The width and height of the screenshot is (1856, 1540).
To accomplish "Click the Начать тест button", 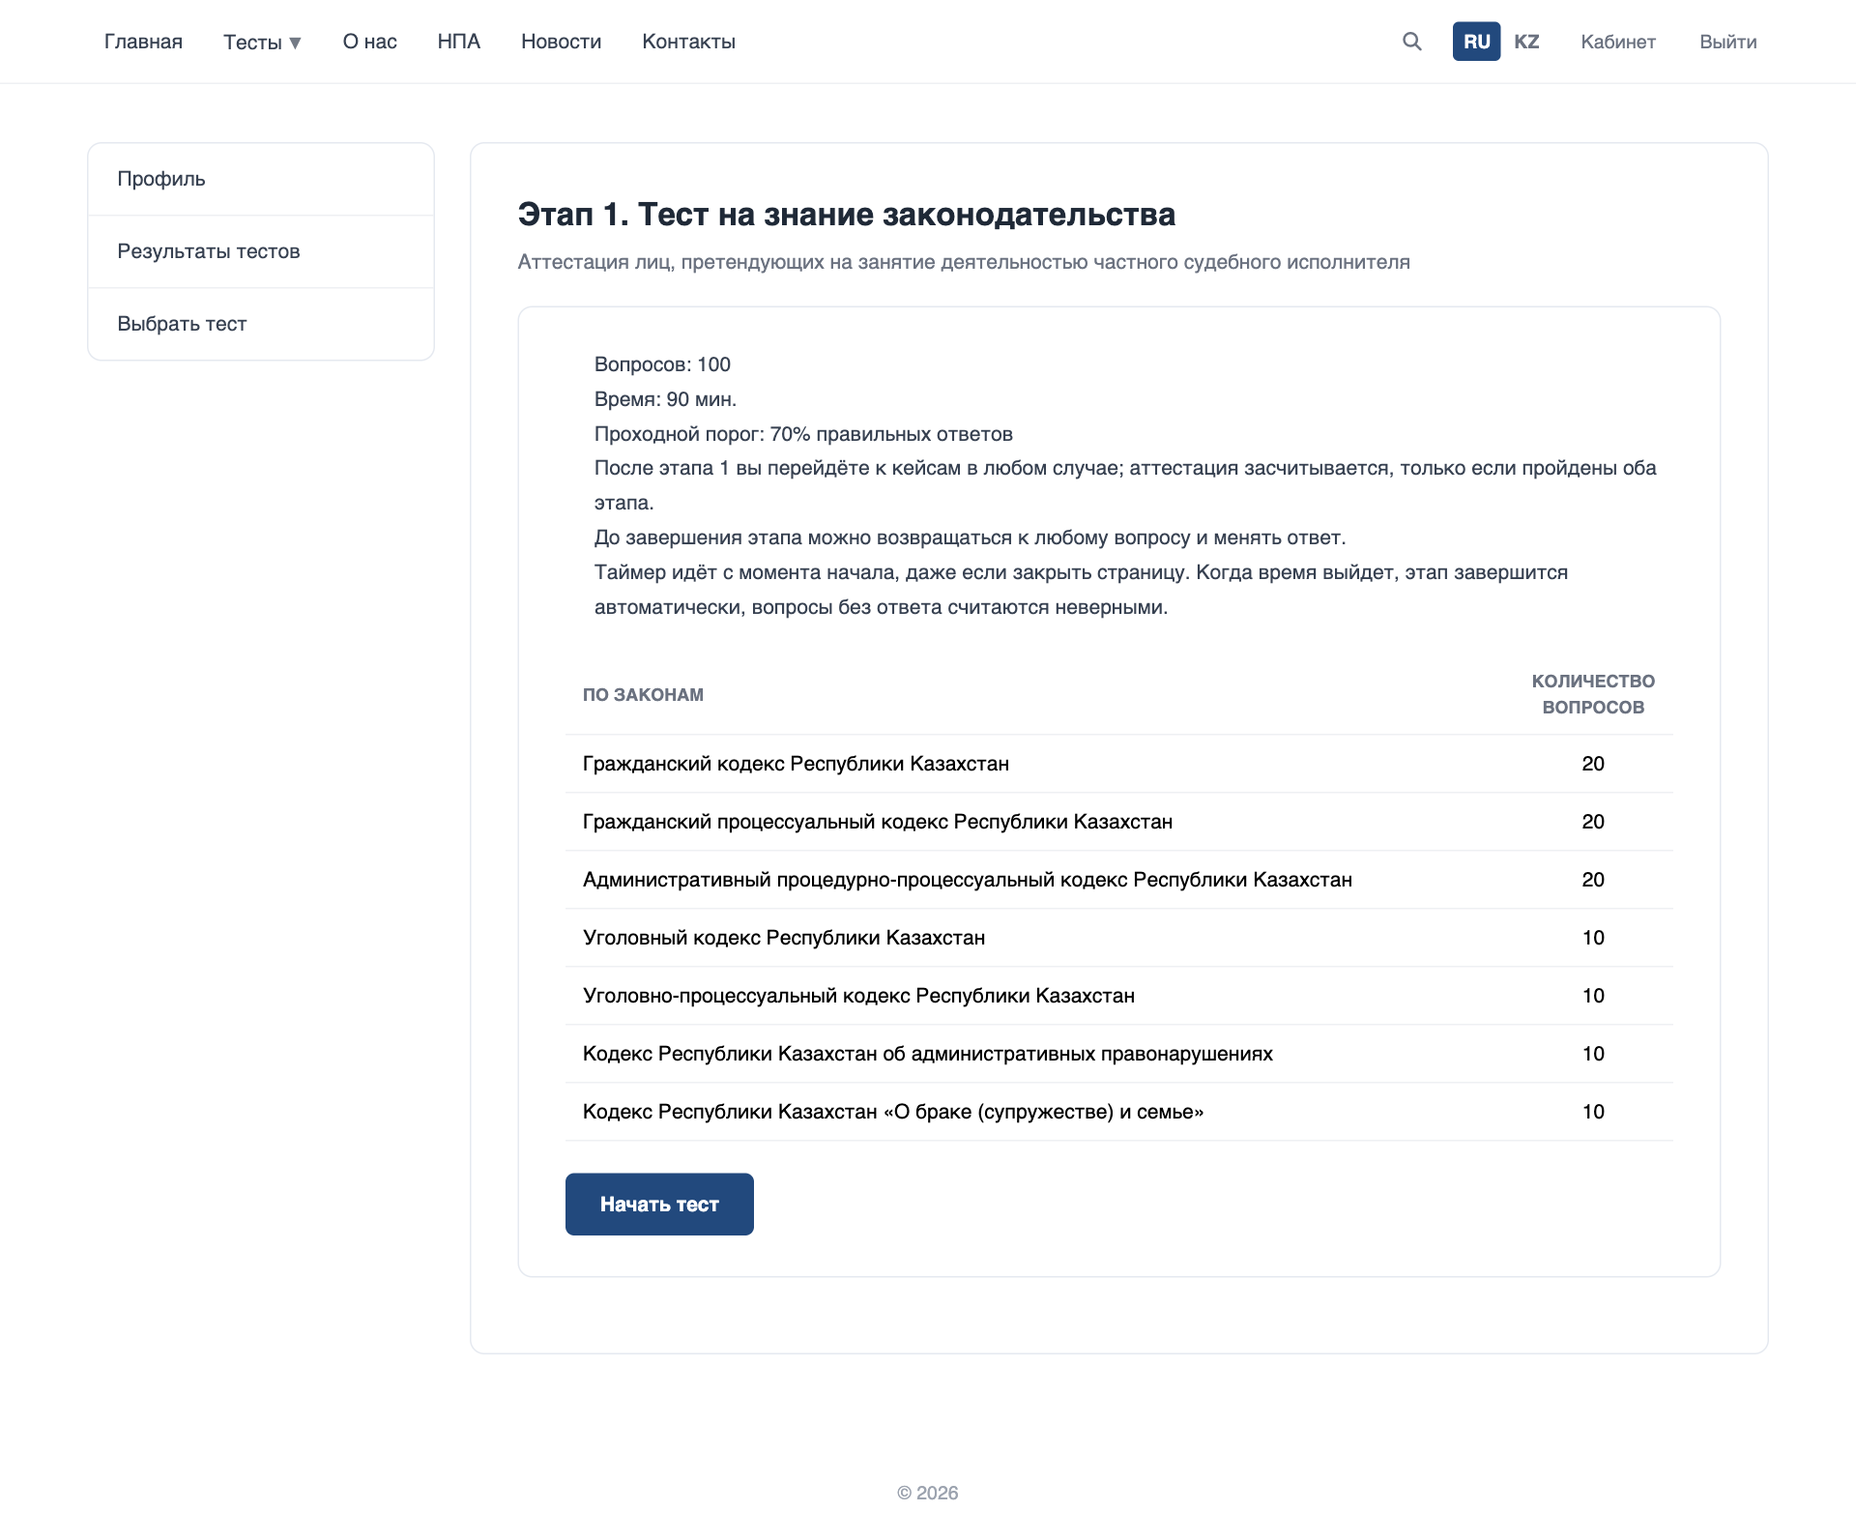I will 659,1204.
